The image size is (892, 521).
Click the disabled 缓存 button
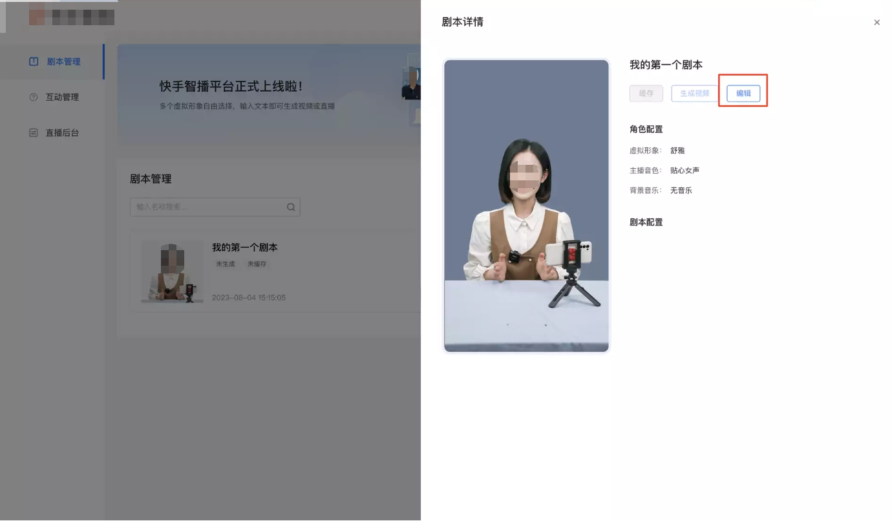click(646, 93)
